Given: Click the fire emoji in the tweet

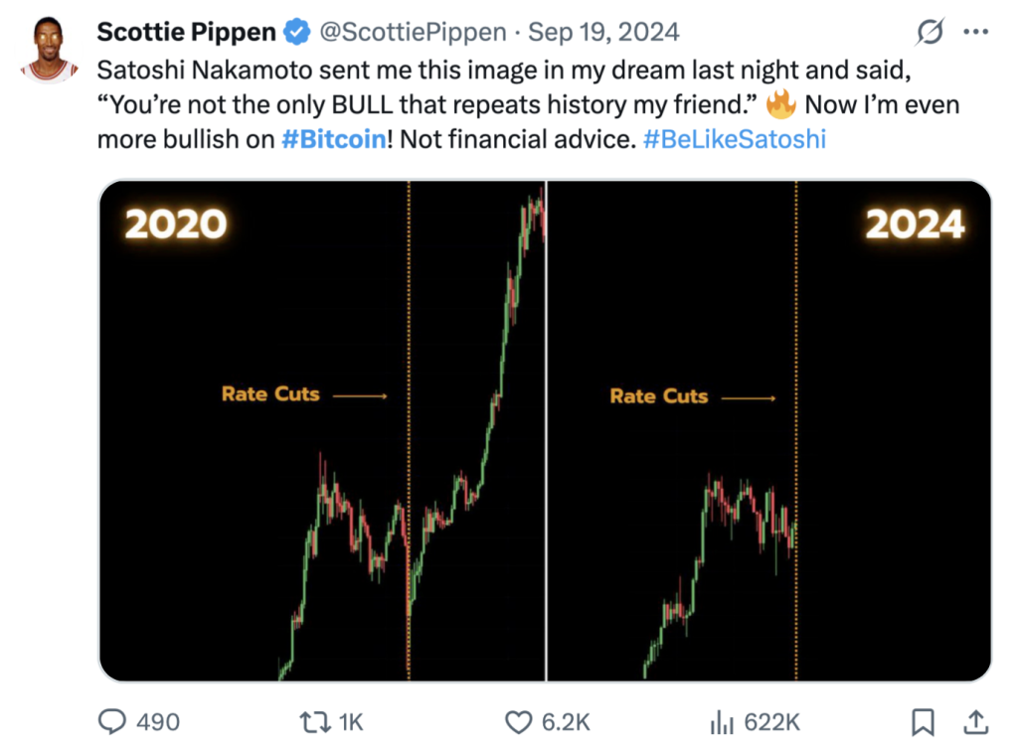Looking at the screenshot, I should pos(780,103).
